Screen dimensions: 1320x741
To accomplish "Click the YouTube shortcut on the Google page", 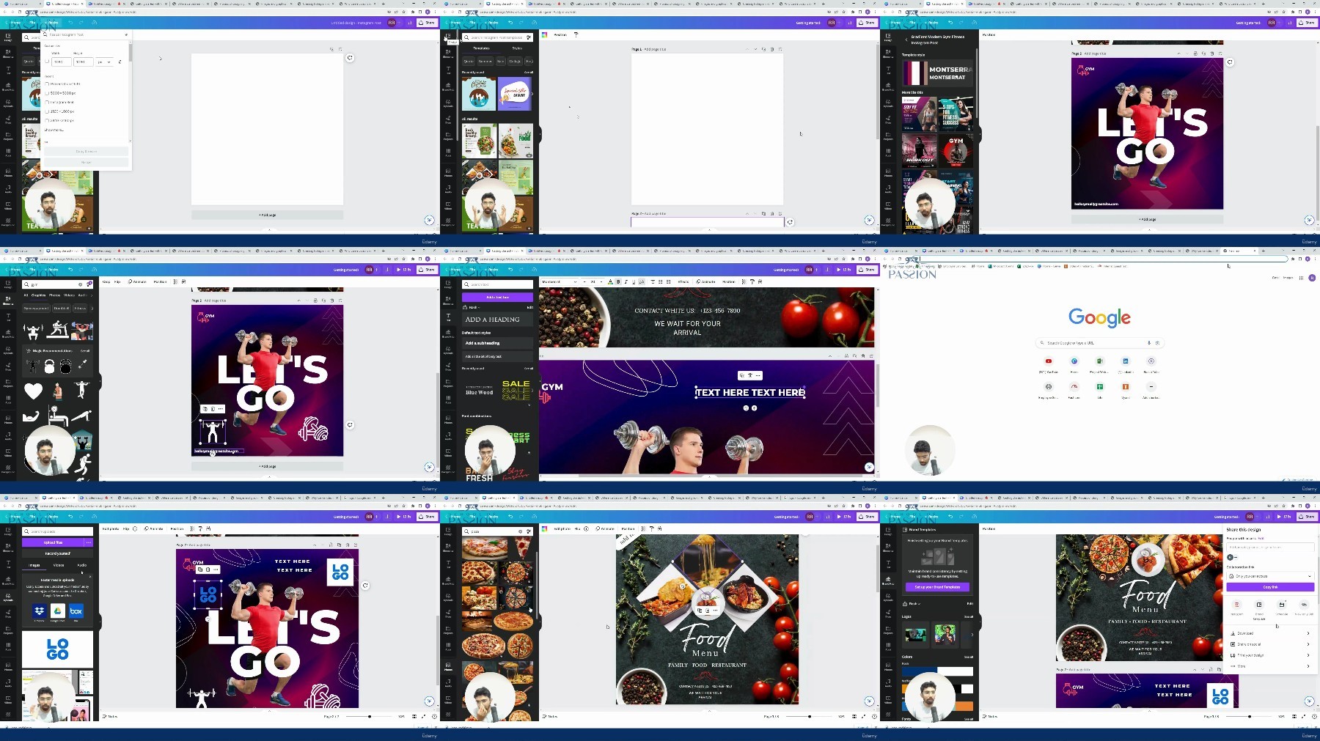I will 1049,361.
